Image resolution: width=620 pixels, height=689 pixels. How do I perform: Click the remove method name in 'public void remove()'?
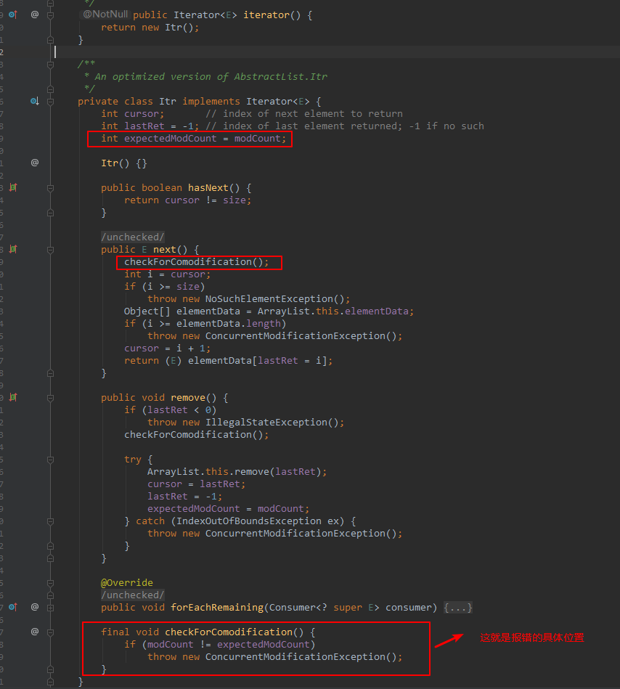click(188, 397)
